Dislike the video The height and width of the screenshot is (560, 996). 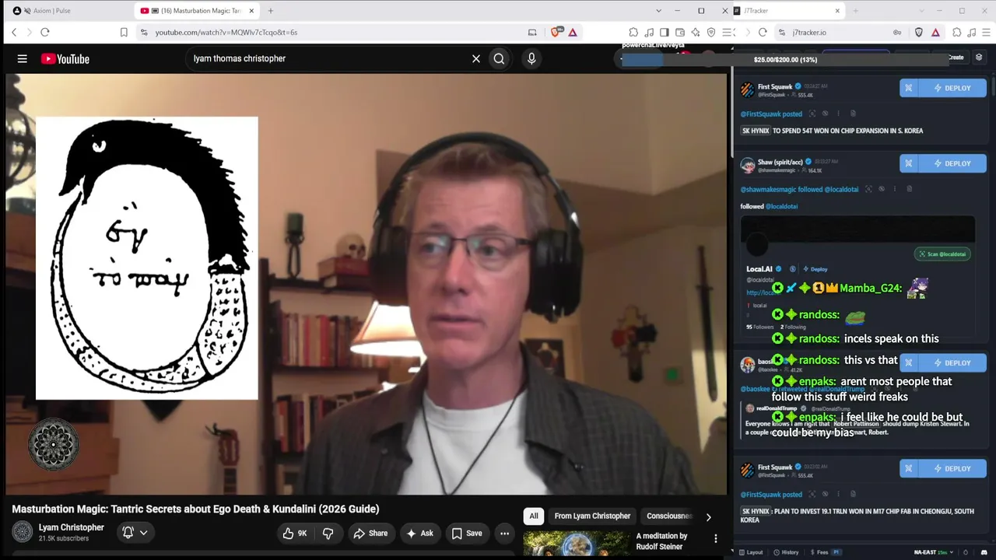coord(328,534)
